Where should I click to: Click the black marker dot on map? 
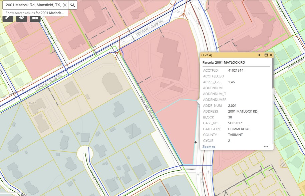coord(196,142)
